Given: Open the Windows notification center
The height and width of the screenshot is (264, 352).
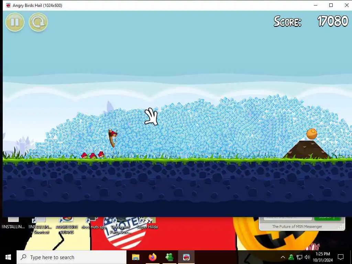Looking at the screenshot, I should pos(341,257).
